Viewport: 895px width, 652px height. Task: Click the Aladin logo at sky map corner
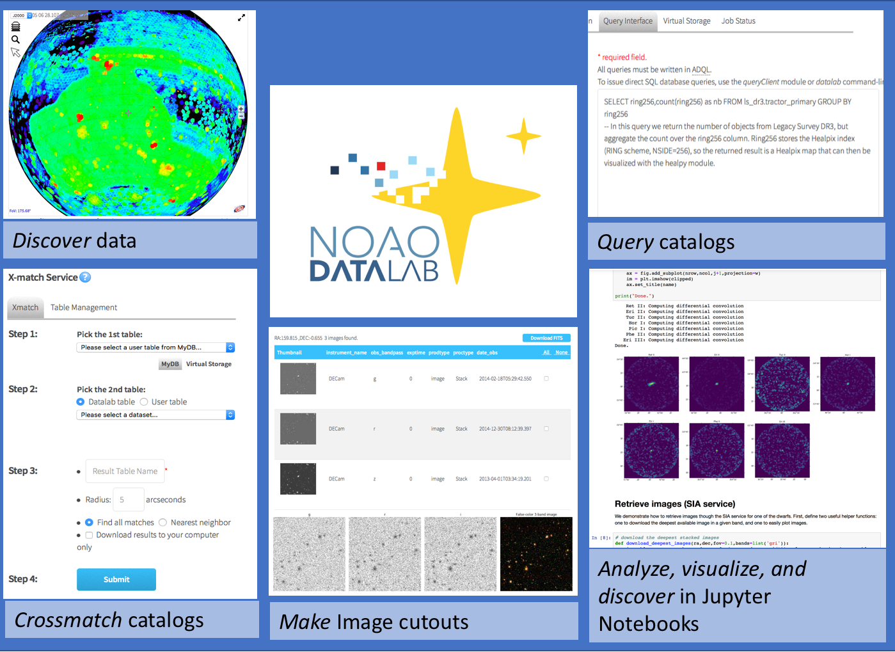click(x=239, y=209)
